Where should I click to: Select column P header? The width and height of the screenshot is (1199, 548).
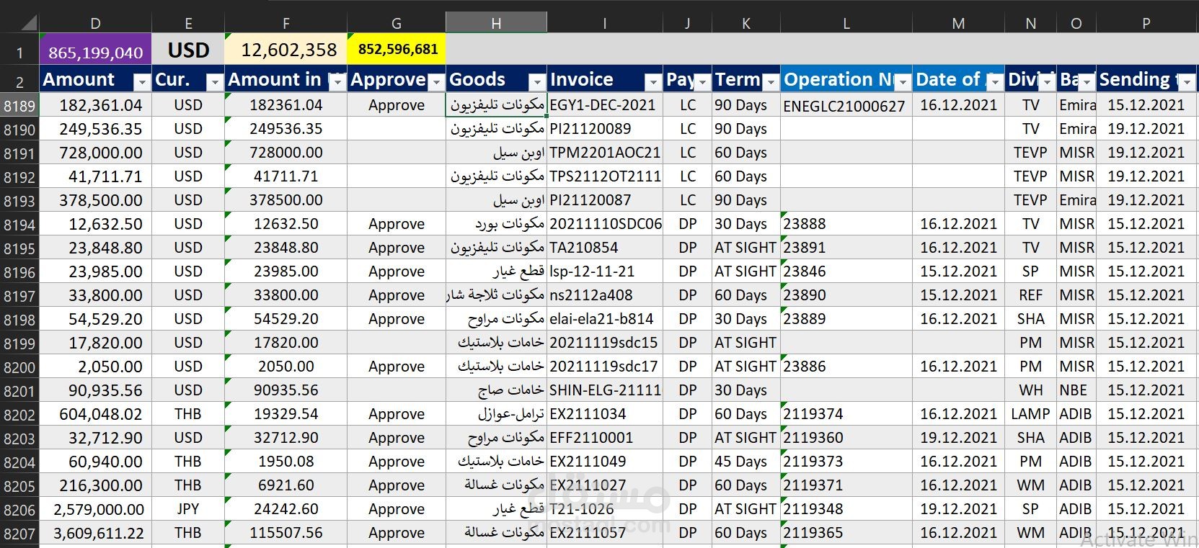point(1146,23)
